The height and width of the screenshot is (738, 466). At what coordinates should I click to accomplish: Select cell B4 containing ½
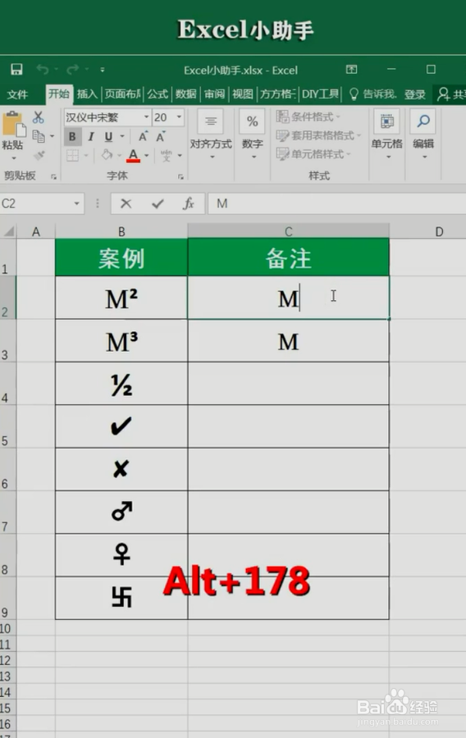coord(121,384)
